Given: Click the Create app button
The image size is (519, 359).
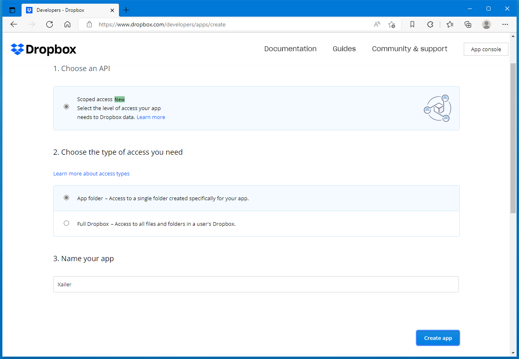Looking at the screenshot, I should pos(438,338).
